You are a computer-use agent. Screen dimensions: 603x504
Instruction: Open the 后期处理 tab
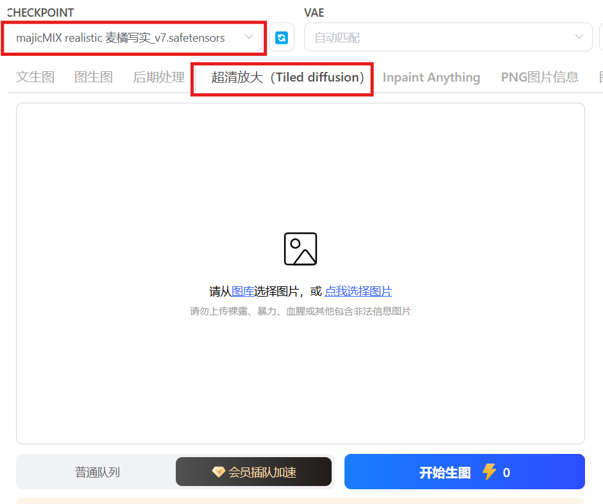coord(159,77)
